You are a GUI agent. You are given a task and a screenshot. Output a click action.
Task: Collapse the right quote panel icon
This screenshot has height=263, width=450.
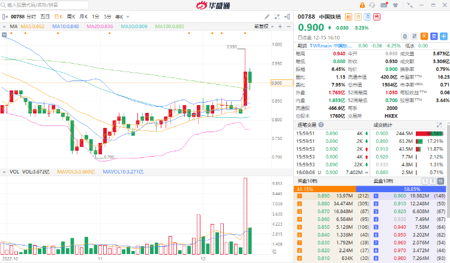(x=287, y=17)
